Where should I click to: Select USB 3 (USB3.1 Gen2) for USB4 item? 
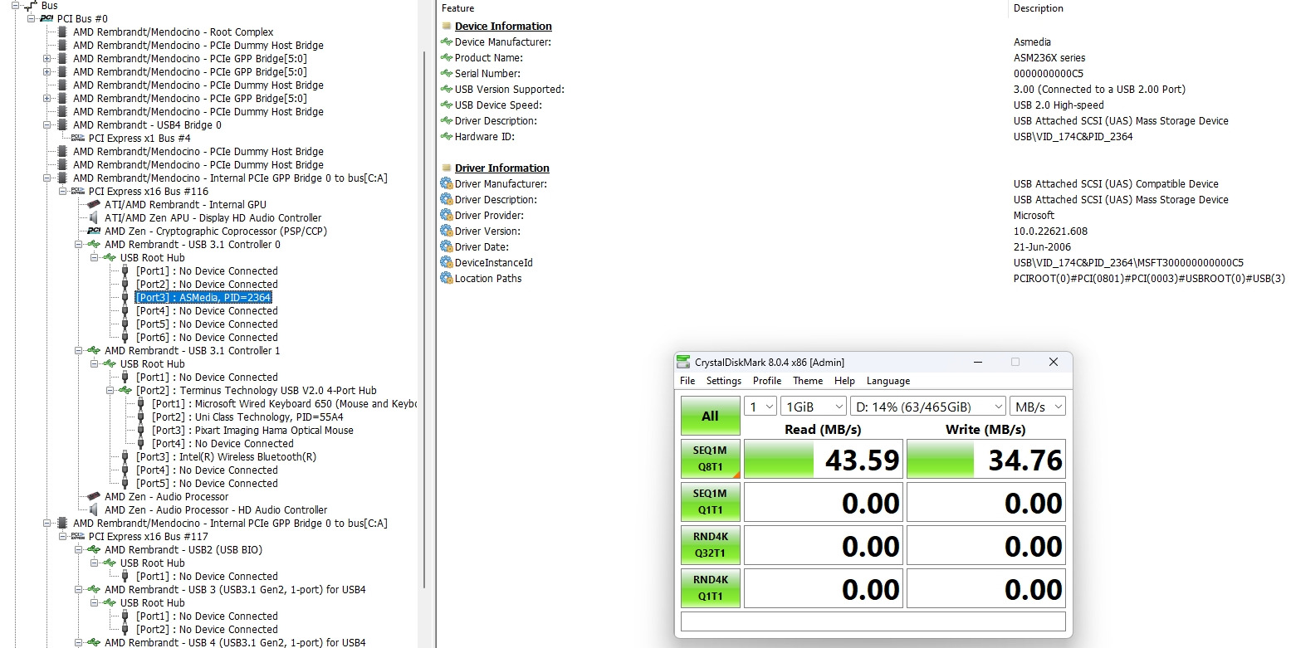click(x=235, y=590)
